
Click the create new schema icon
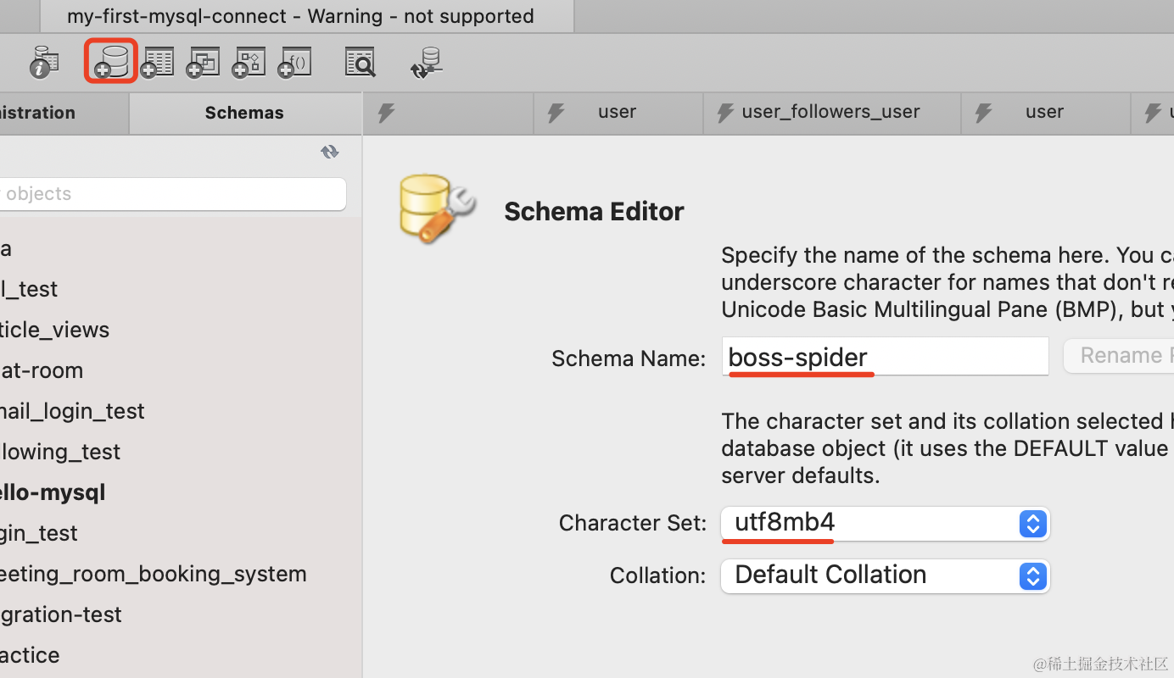111,62
